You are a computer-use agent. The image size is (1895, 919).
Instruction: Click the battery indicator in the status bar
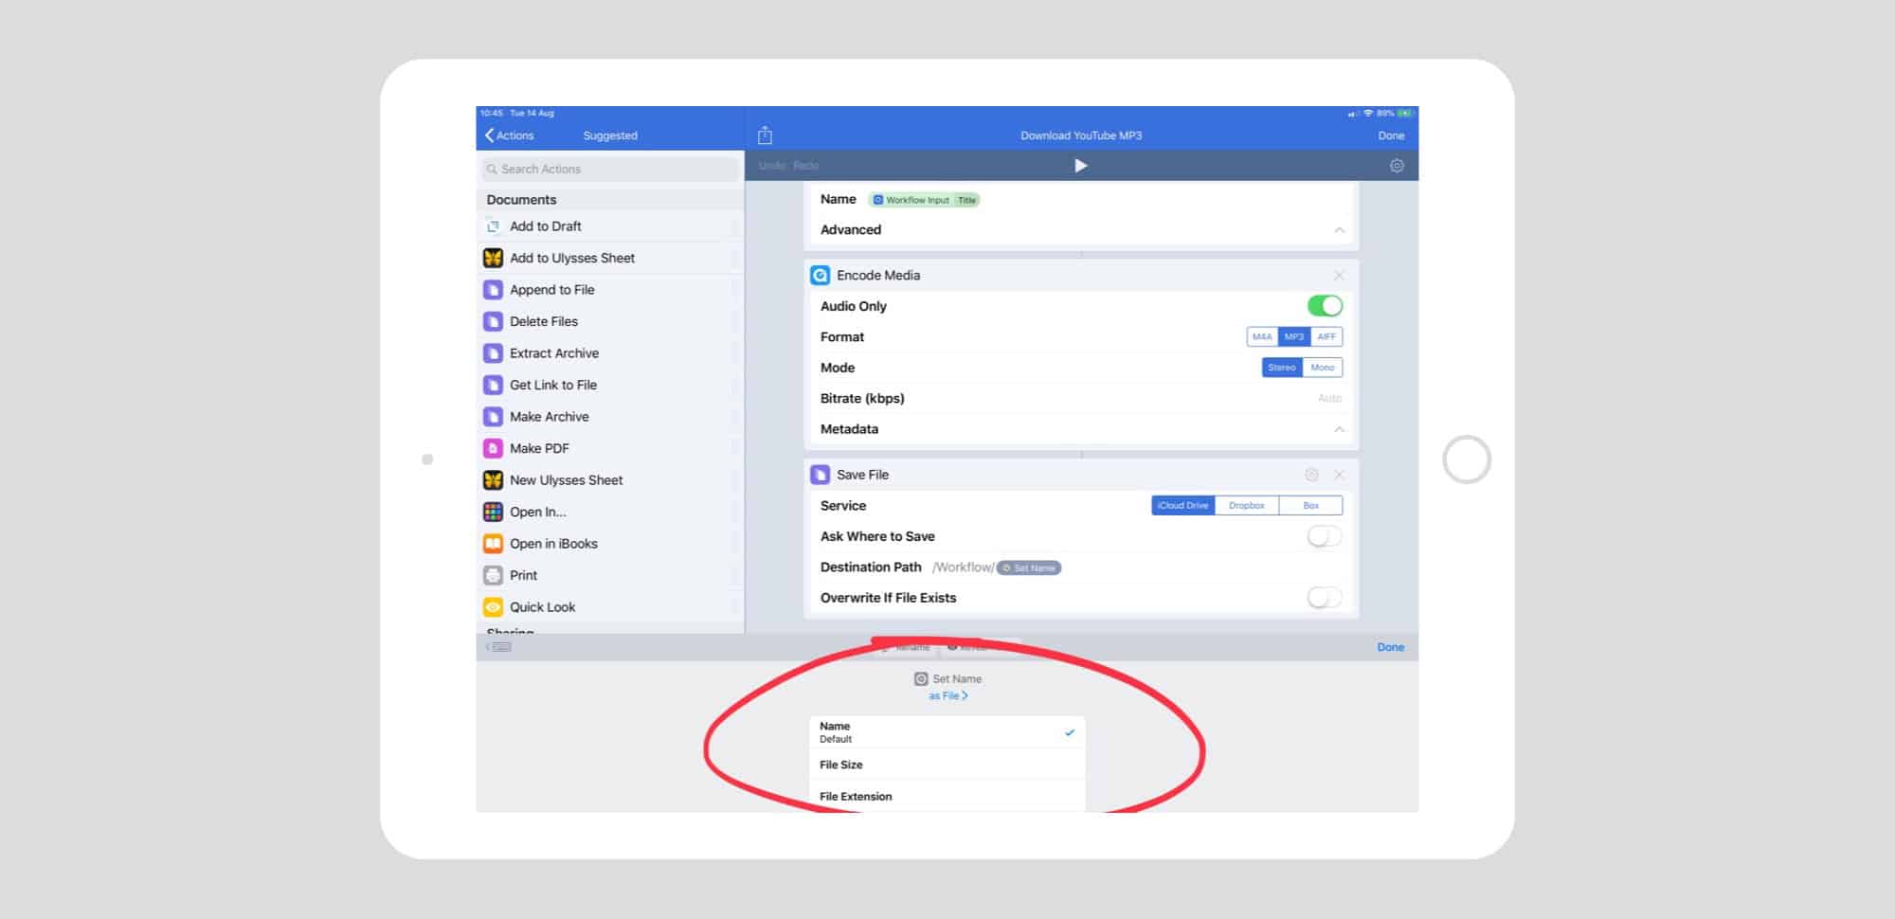point(1405,114)
